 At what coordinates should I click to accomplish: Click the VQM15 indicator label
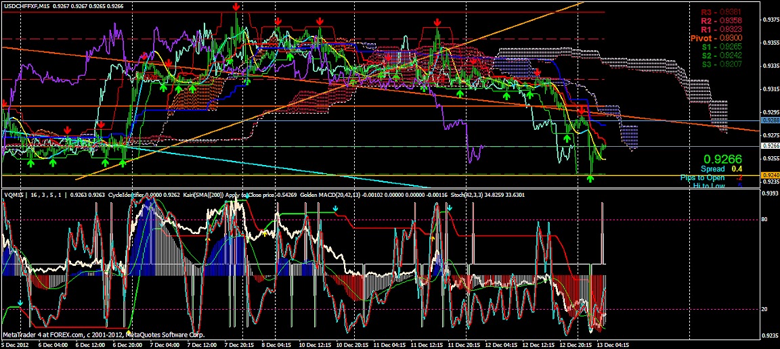point(14,195)
